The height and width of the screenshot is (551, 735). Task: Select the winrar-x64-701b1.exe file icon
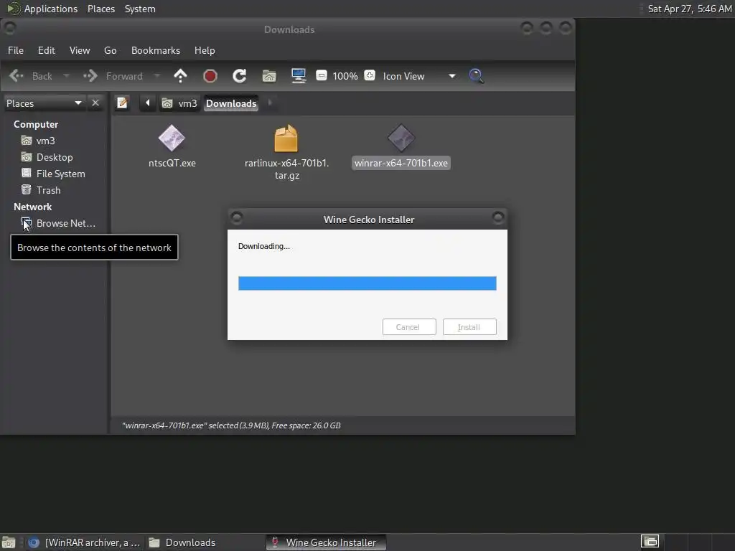[x=401, y=138]
